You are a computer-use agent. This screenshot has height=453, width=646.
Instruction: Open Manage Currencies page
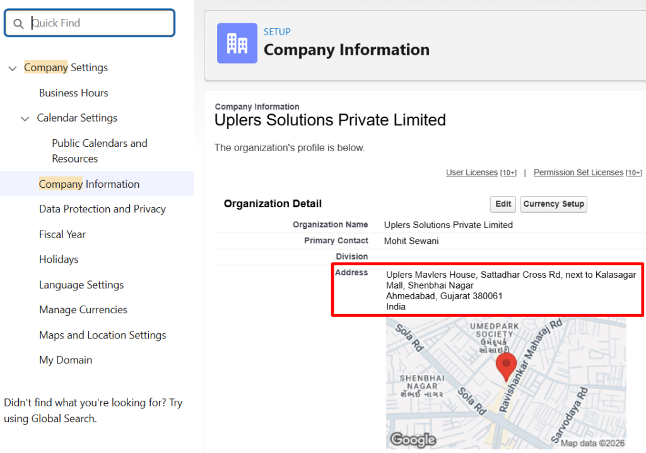click(83, 310)
